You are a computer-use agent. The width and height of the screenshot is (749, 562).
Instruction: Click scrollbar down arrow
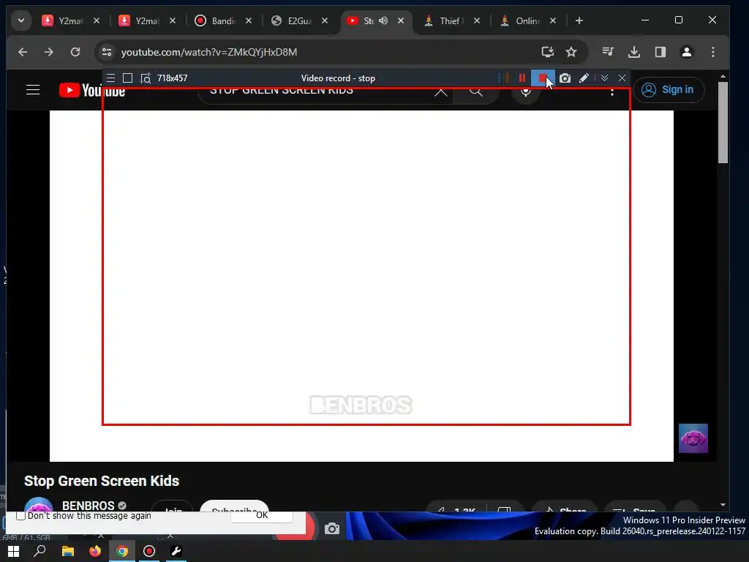point(723,505)
